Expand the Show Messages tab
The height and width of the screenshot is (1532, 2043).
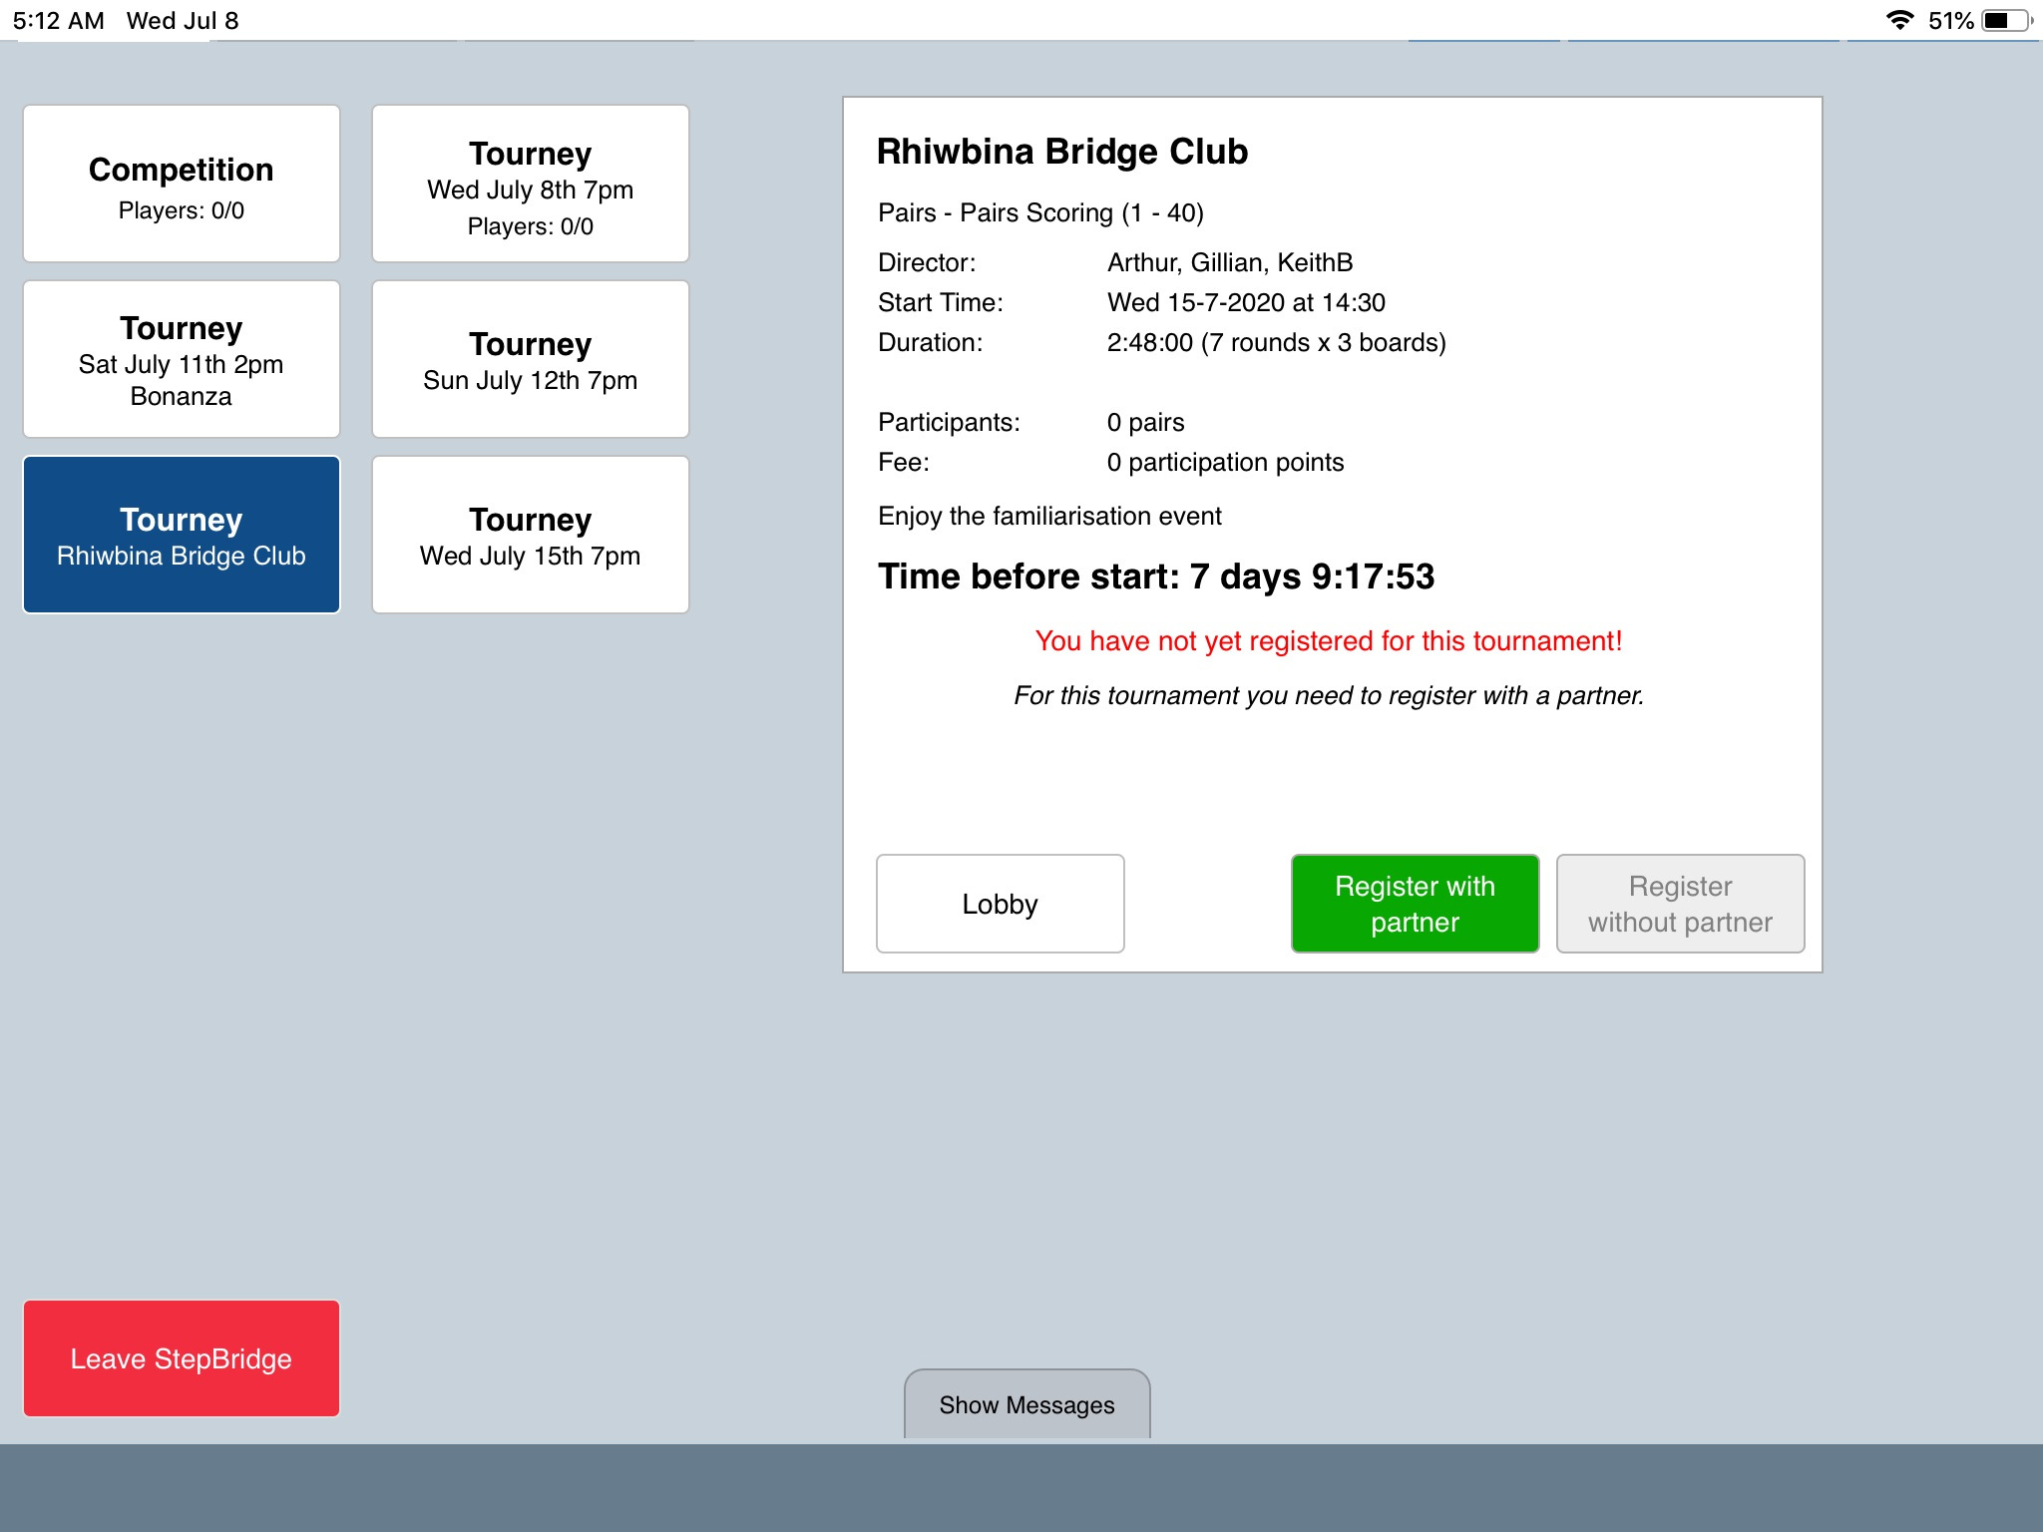[1026, 1404]
